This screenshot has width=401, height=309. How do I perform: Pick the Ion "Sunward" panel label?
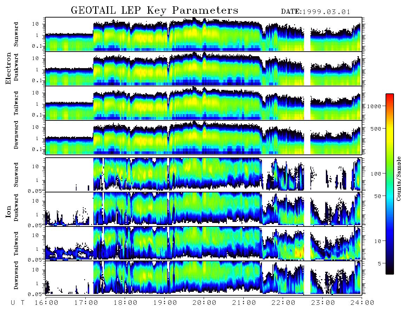click(16, 175)
